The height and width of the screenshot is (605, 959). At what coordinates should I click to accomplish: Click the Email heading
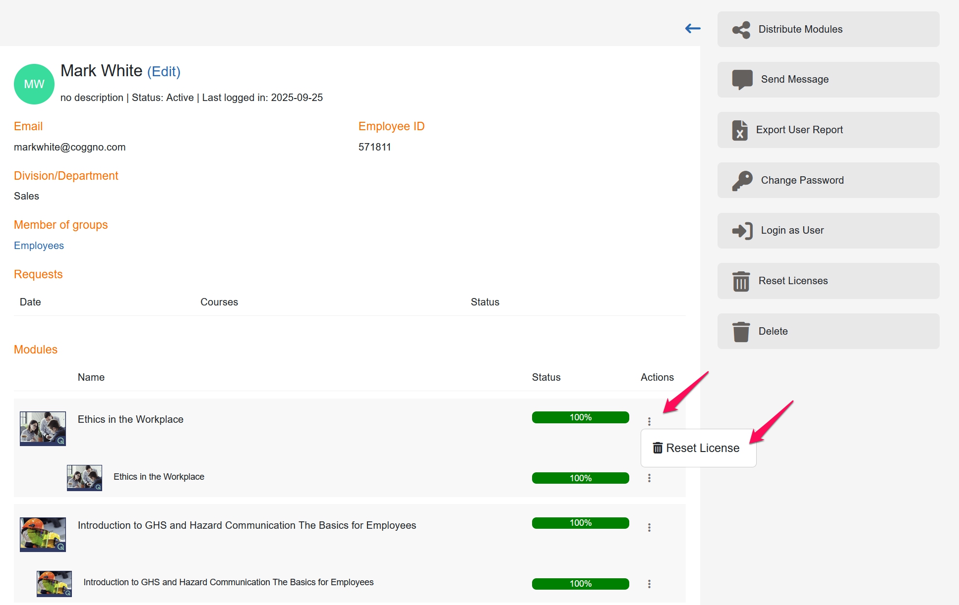point(28,126)
